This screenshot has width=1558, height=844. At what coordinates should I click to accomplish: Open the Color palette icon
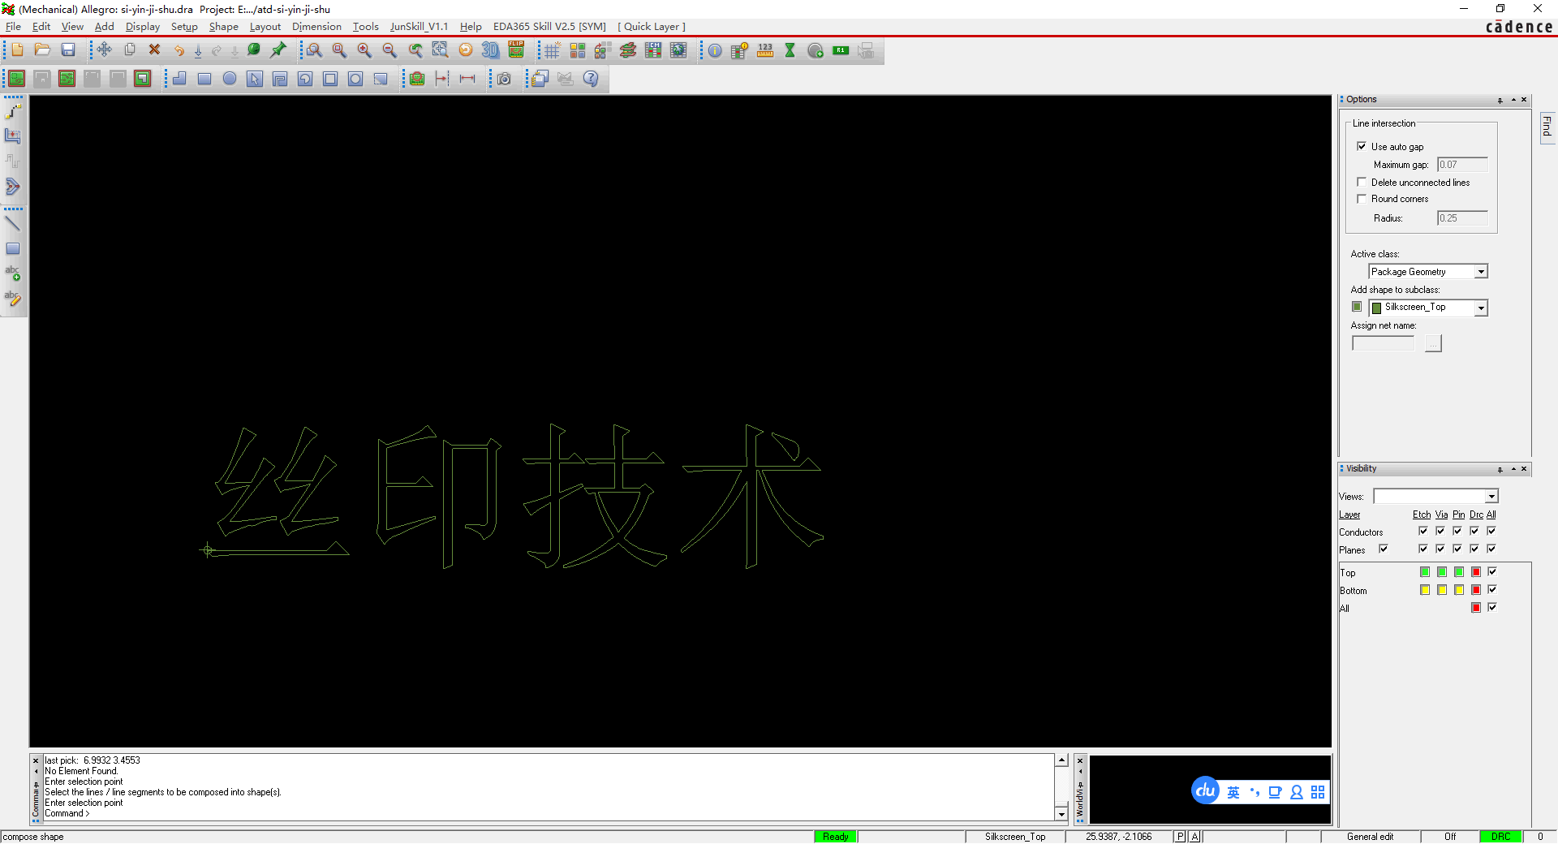(x=578, y=50)
